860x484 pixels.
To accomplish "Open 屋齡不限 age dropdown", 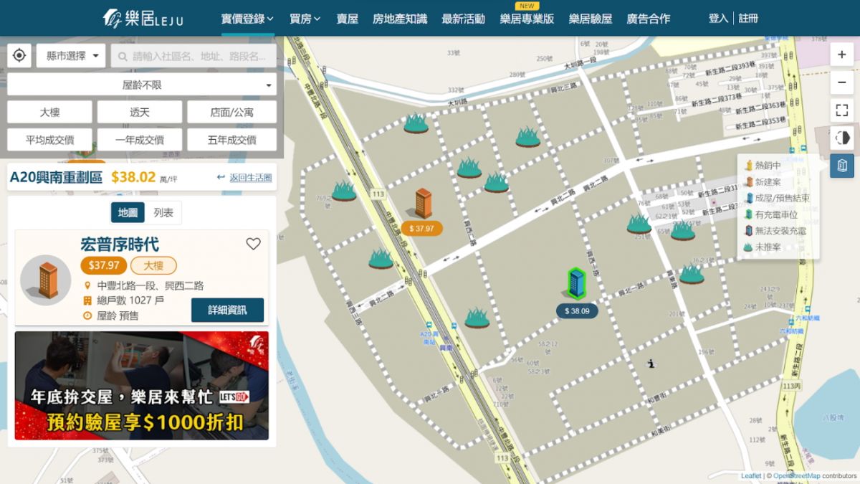I will point(142,85).
